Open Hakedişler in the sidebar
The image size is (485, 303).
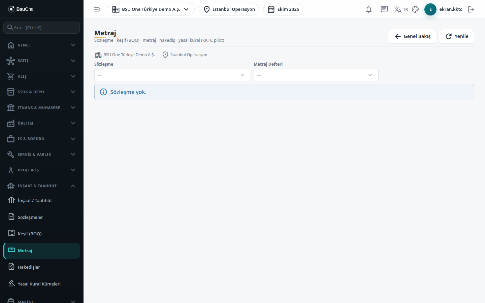click(42, 267)
